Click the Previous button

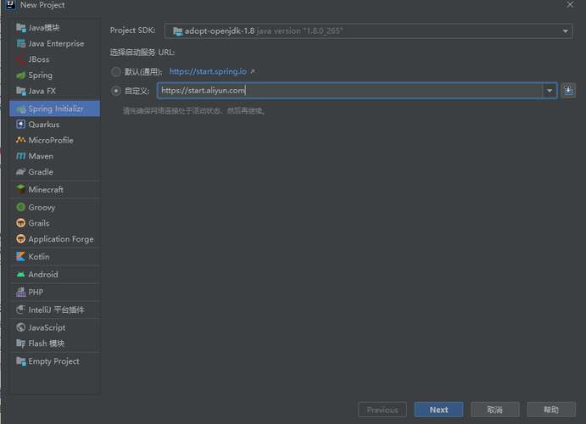(x=382, y=410)
